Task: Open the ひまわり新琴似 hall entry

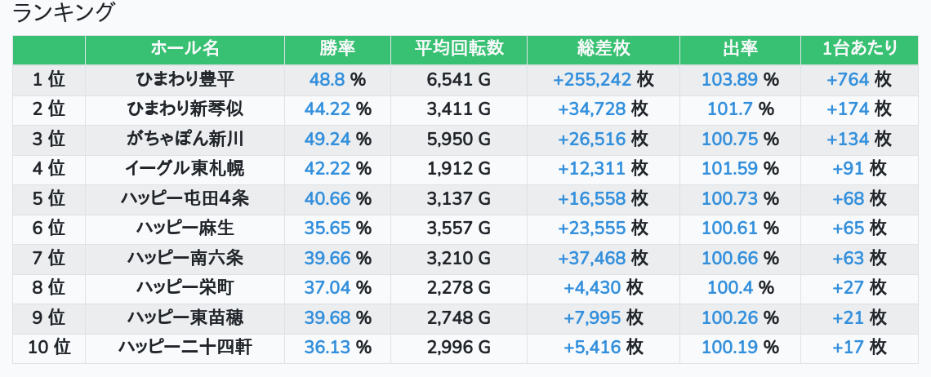Action: click(x=185, y=109)
